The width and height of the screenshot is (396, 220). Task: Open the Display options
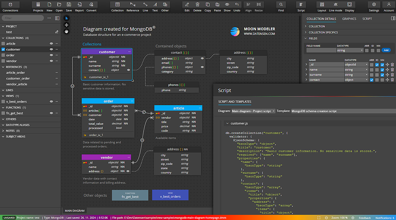(x=350, y=7)
